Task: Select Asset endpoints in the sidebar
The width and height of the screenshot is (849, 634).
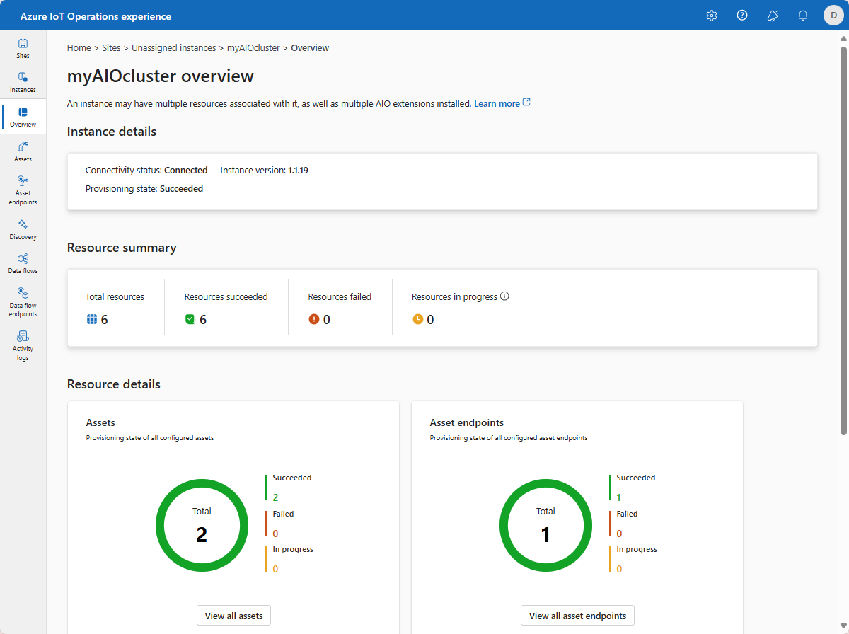Action: click(x=23, y=190)
